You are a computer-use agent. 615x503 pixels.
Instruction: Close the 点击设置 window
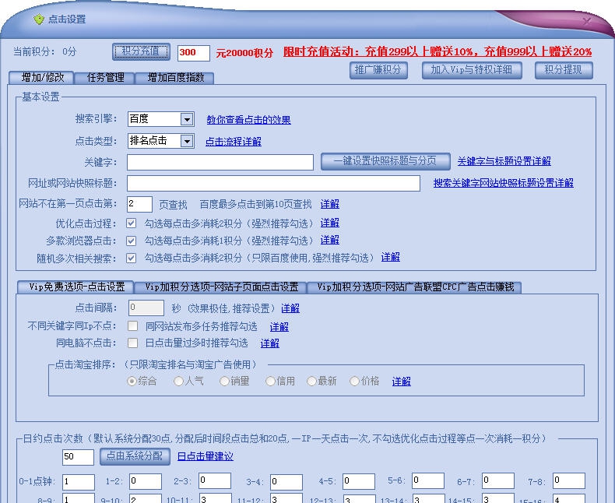pyautogui.click(x=586, y=21)
